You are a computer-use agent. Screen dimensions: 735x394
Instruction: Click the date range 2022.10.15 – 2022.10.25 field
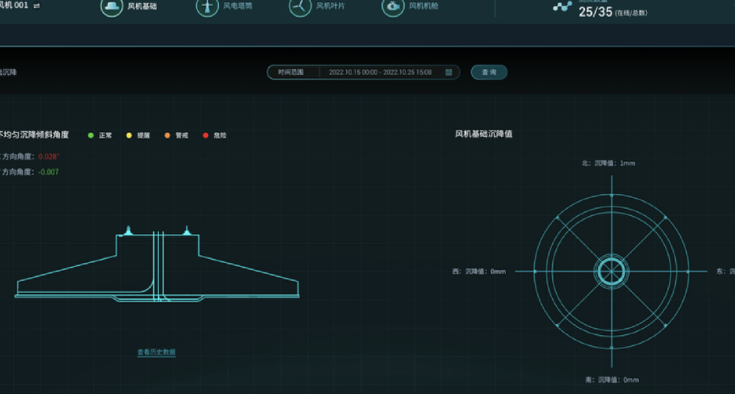380,72
